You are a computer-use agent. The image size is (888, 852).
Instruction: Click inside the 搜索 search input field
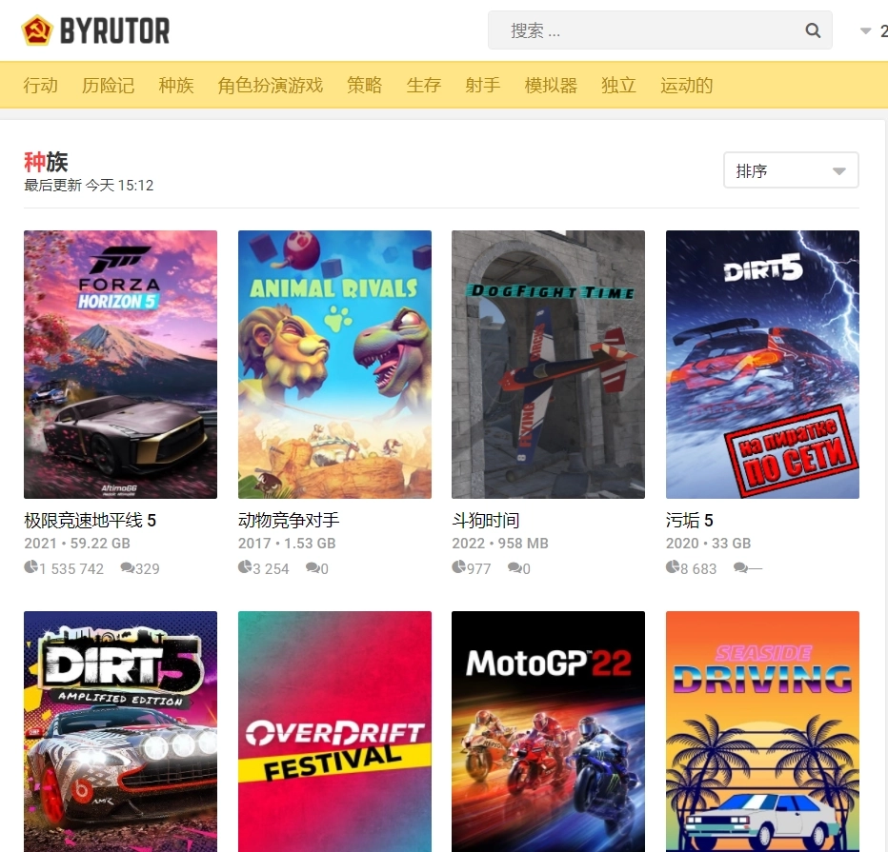(x=648, y=30)
